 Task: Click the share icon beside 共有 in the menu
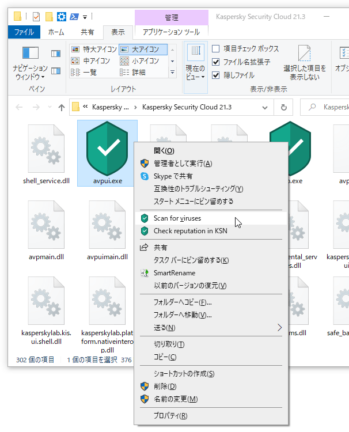pos(144,248)
